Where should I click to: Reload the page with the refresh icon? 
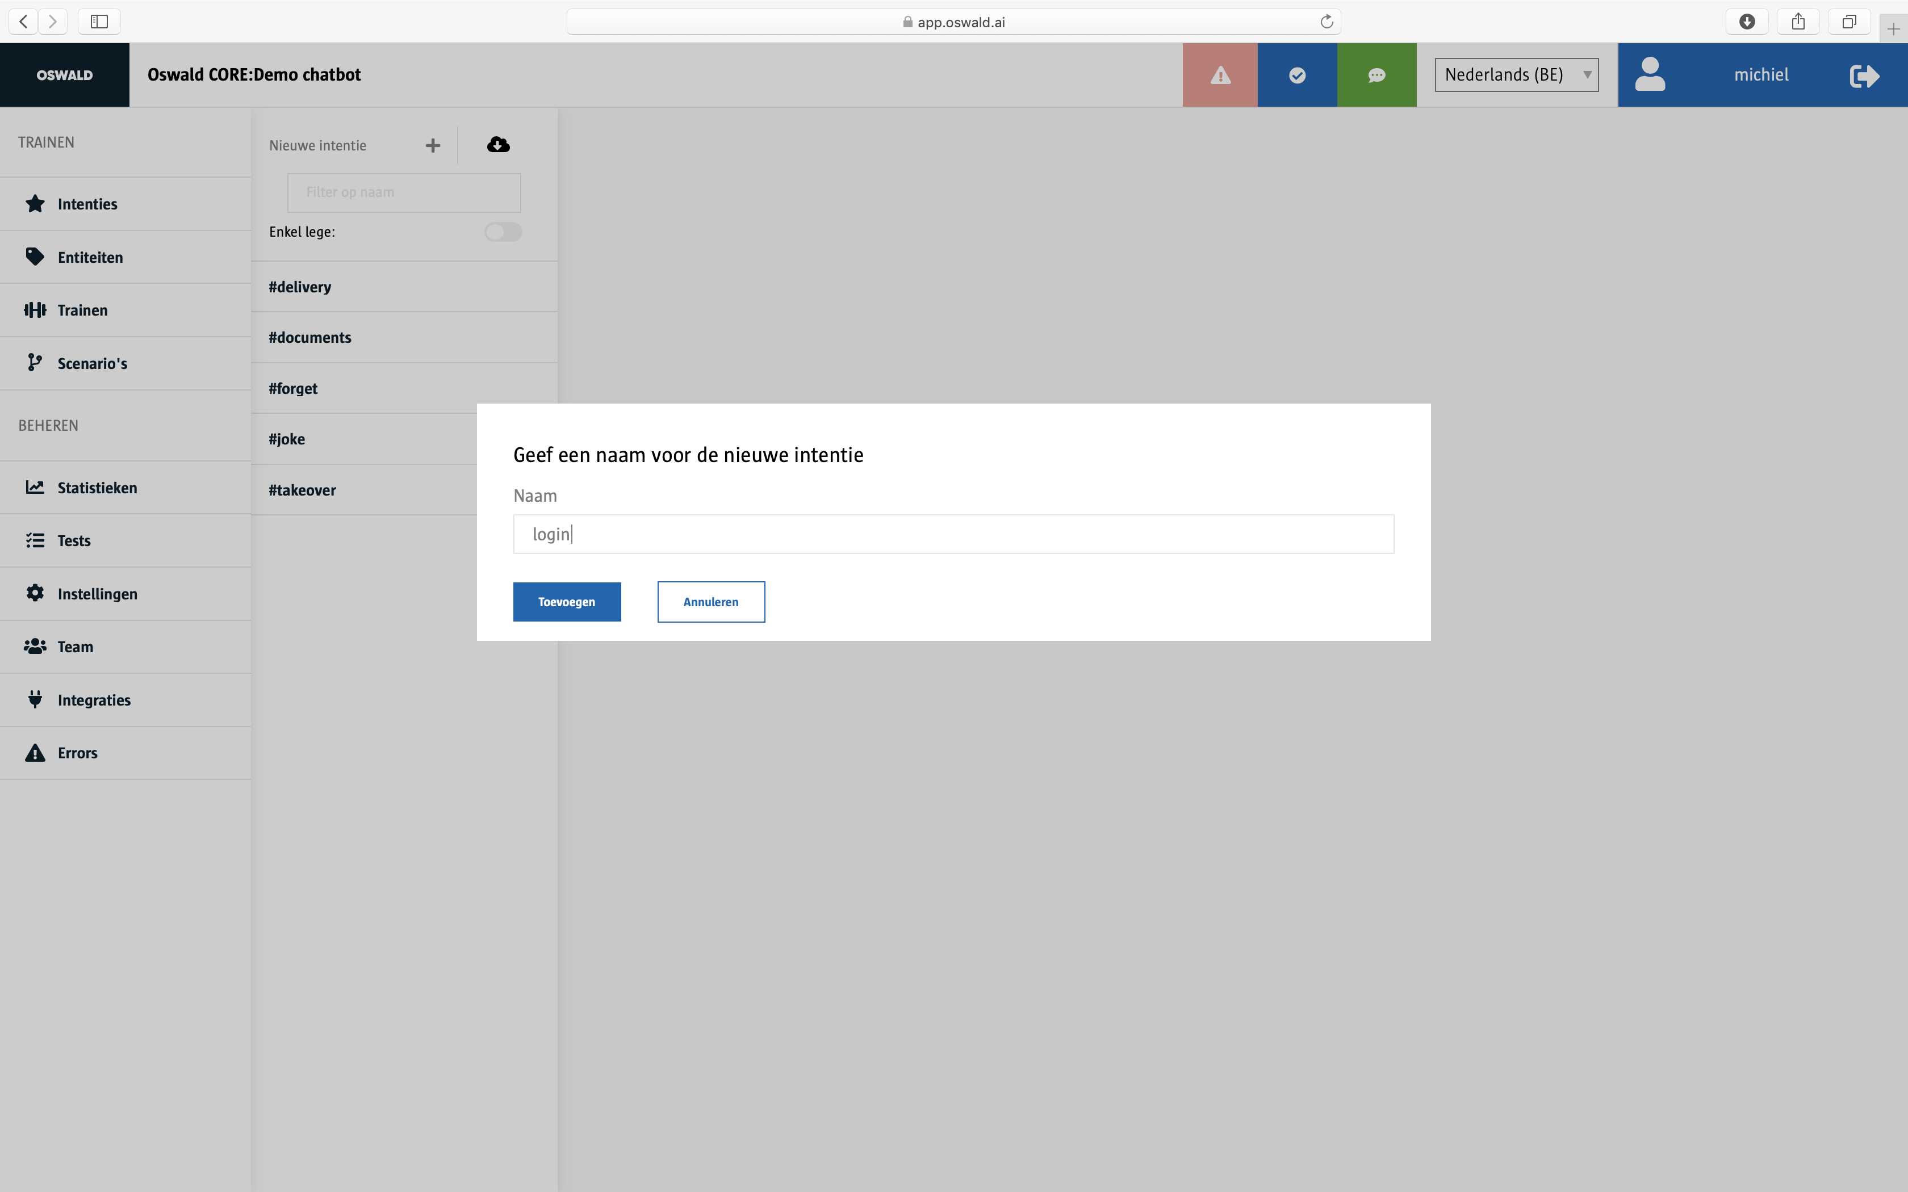point(1327,22)
